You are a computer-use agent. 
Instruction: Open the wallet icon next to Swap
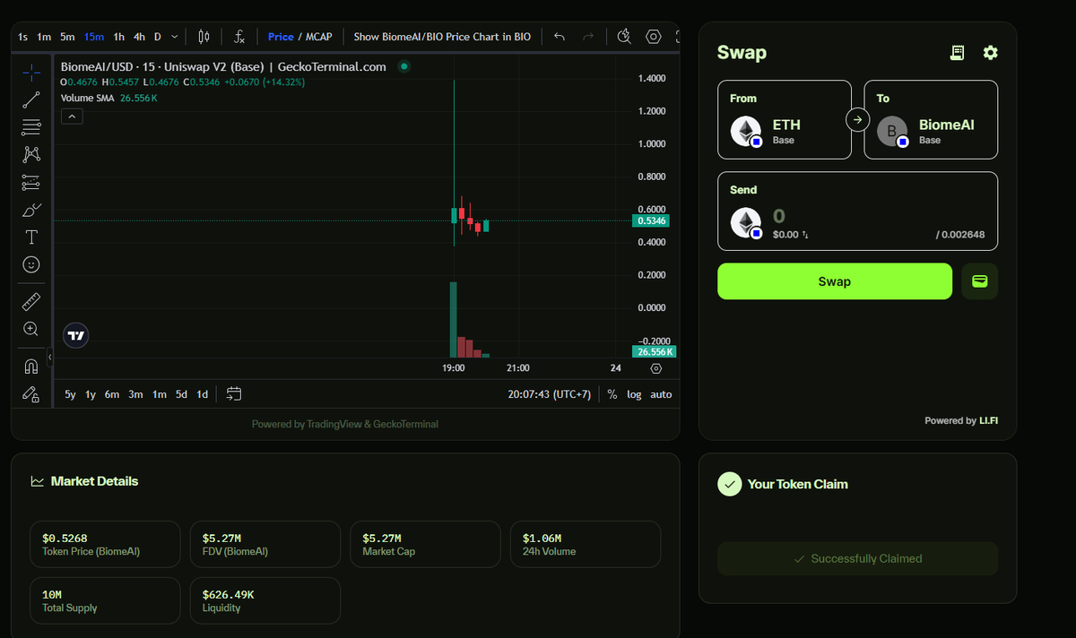click(980, 281)
